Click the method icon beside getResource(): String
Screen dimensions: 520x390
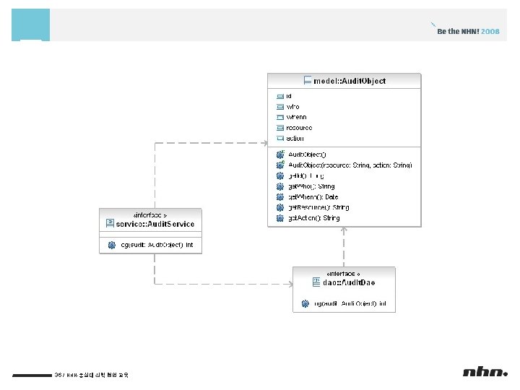(280, 207)
